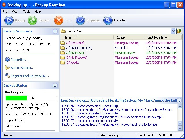
Task: Click the 43% backup progress bar
Action: pyautogui.click(x=31, y=98)
